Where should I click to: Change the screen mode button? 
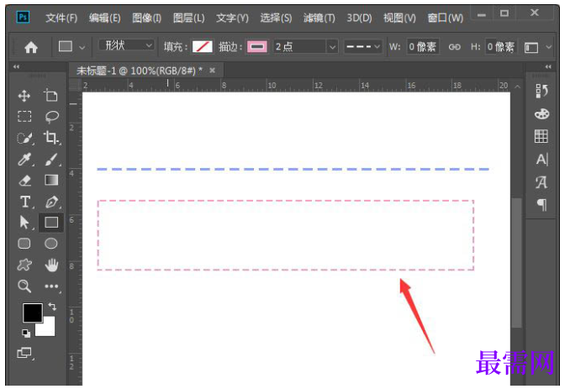[x=25, y=353]
